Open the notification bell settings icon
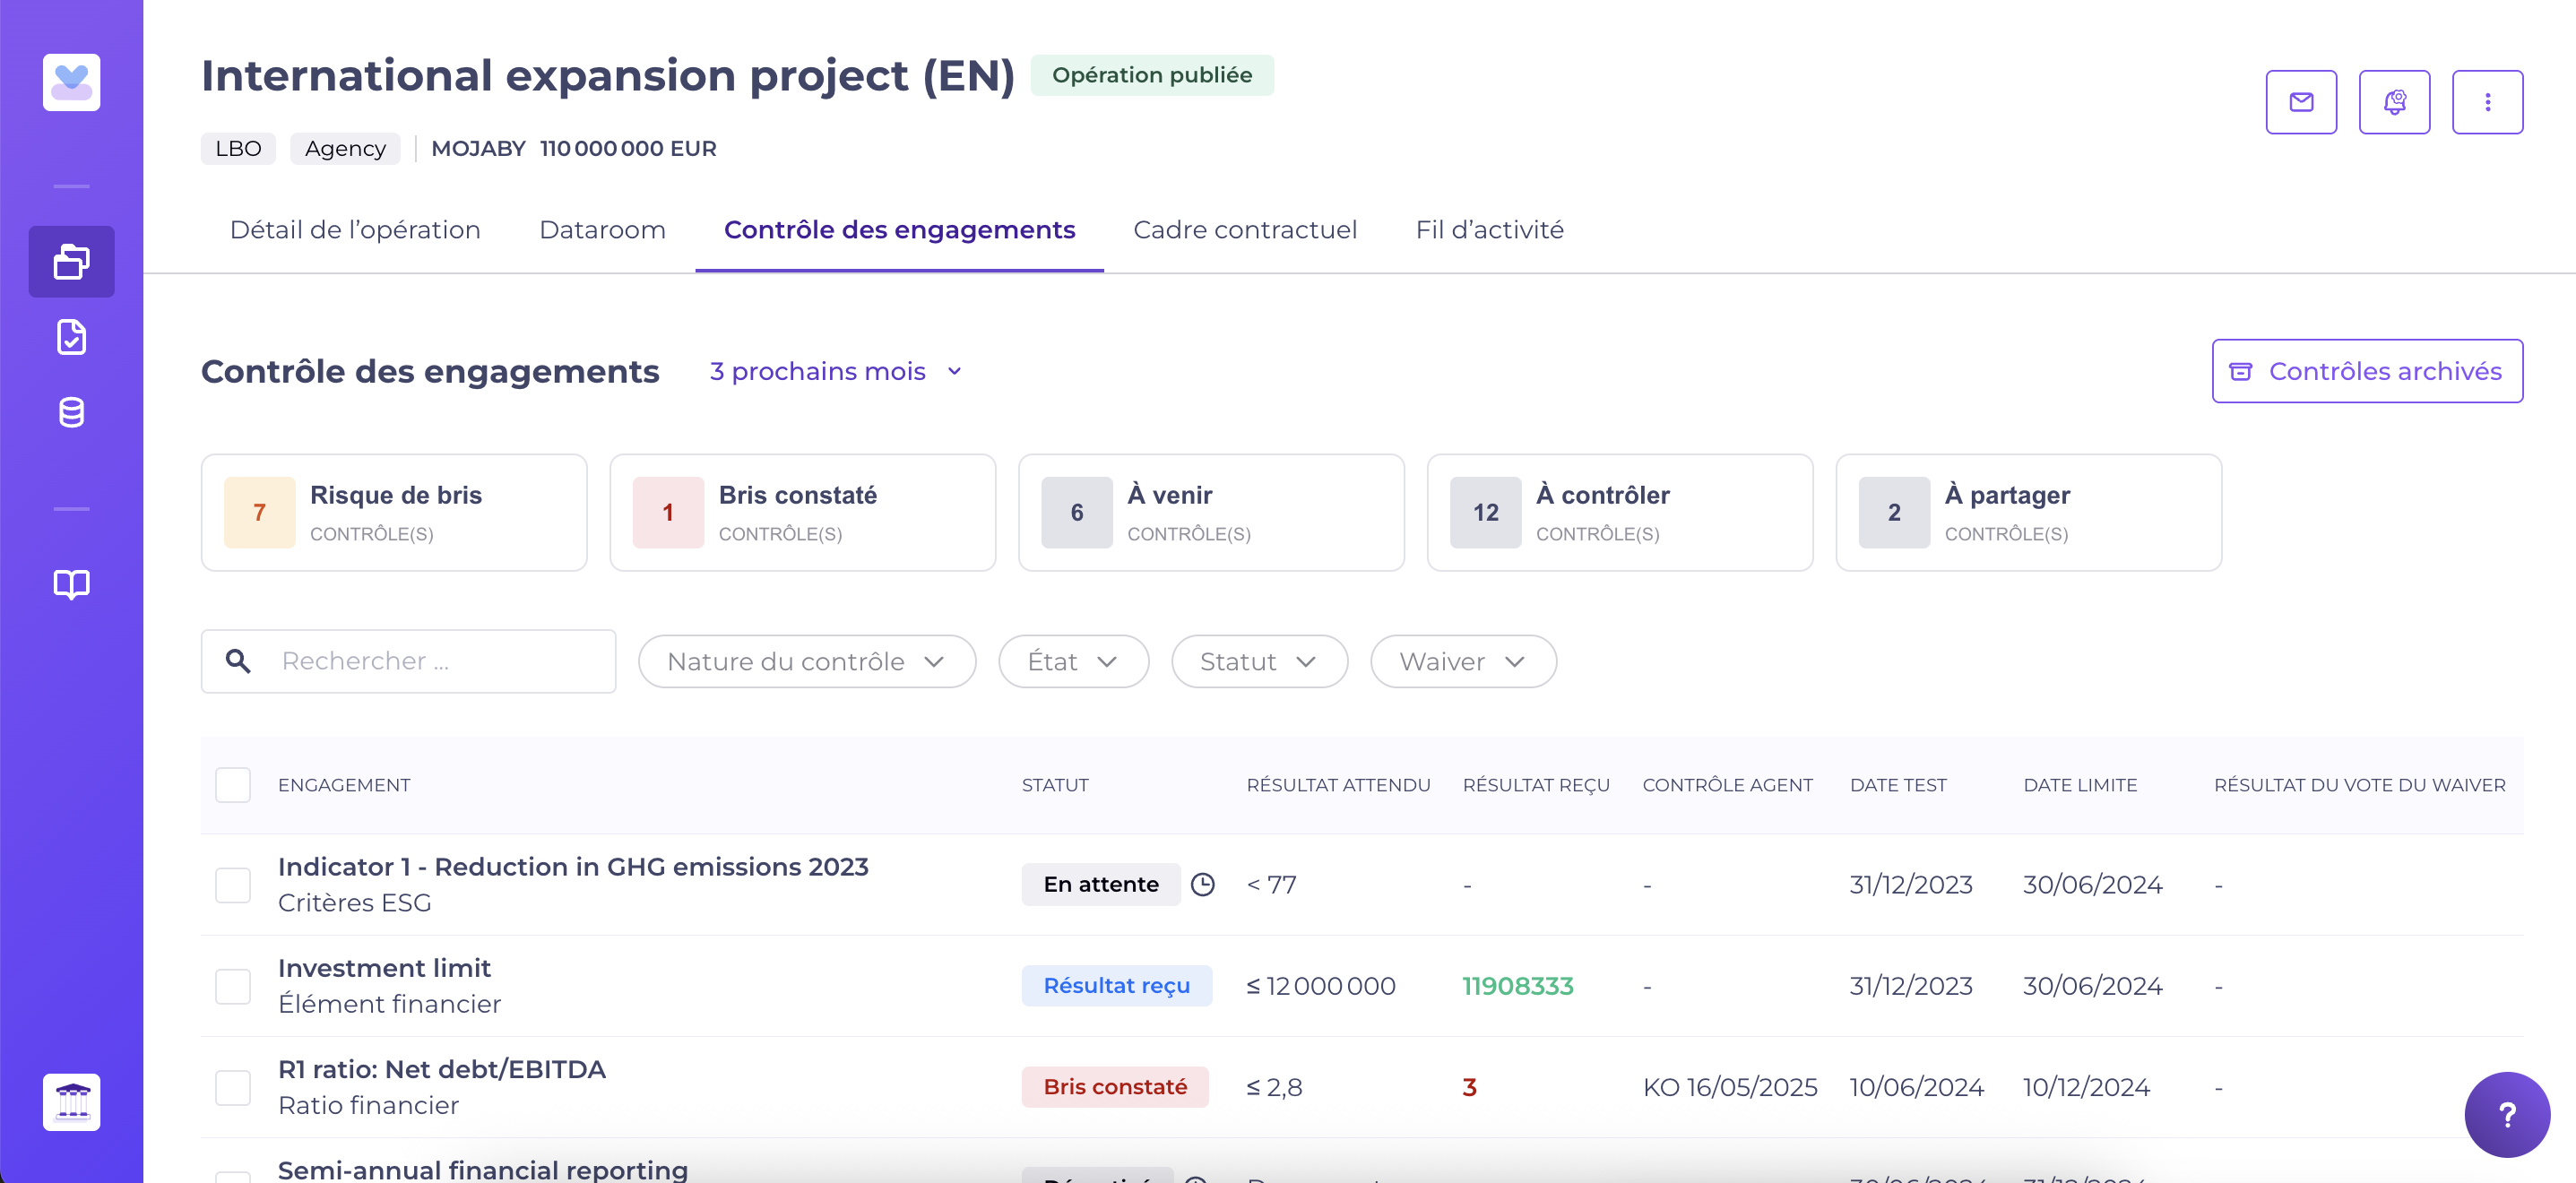The height and width of the screenshot is (1183, 2576). pyautogui.click(x=2393, y=102)
